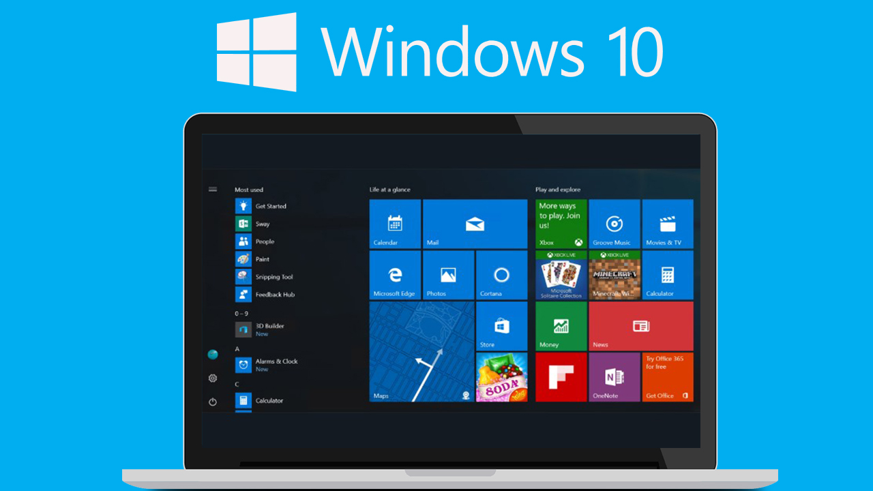873x491 pixels.
Task: Click 'Play and explore' group title
Action: [x=558, y=190]
